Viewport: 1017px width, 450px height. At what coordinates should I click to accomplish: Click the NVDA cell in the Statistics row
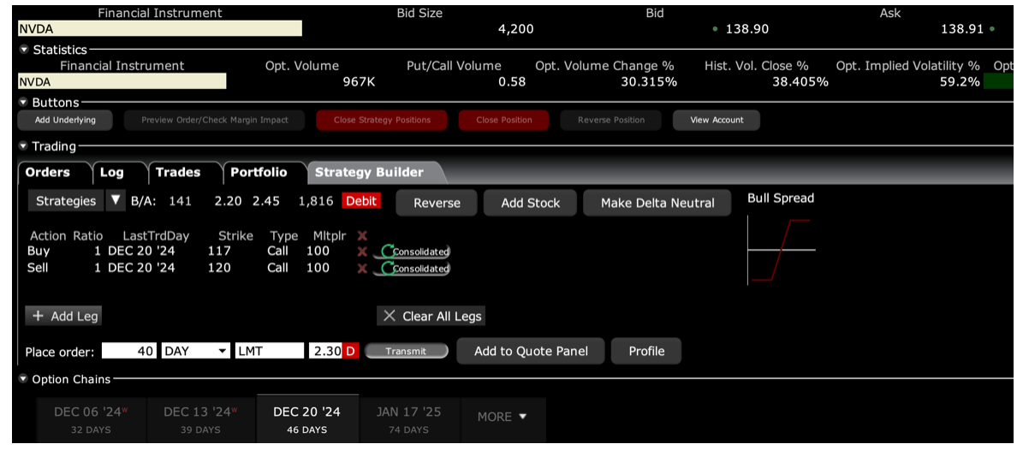[122, 81]
